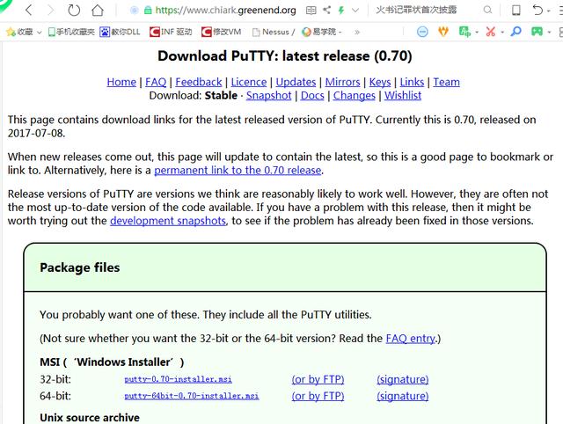Open the Feedback link
Viewport: 563px width, 424px height.
tap(199, 82)
